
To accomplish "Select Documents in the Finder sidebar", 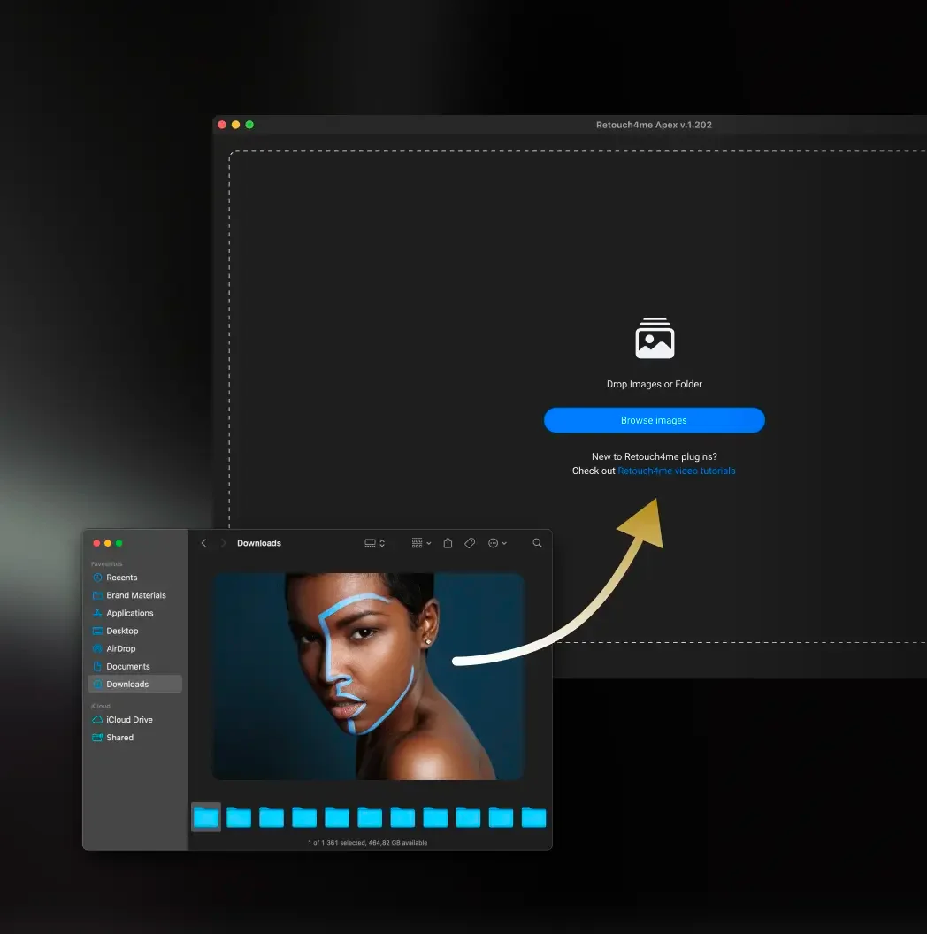I will (x=135, y=667).
